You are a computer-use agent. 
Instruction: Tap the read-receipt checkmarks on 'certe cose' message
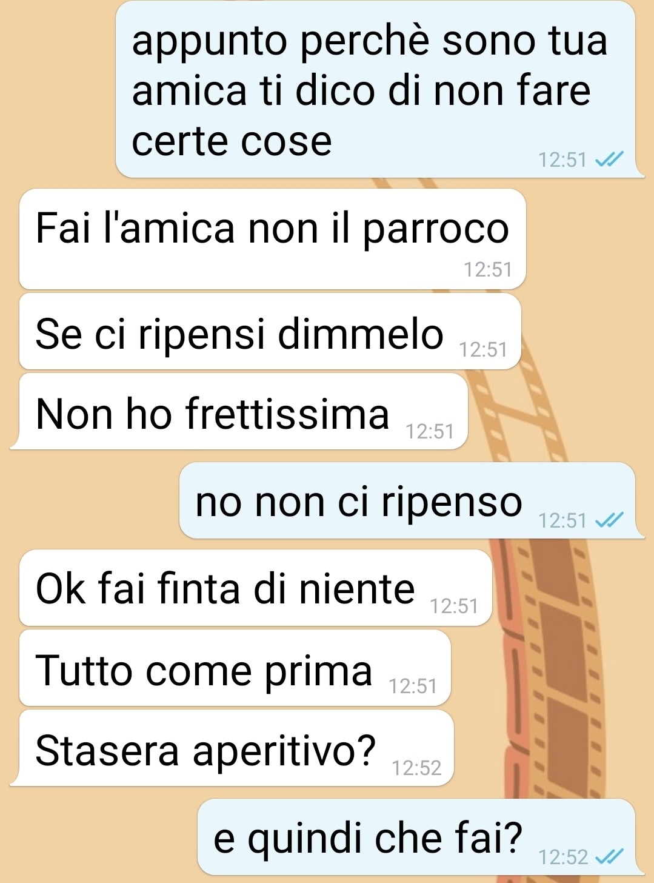(x=609, y=159)
